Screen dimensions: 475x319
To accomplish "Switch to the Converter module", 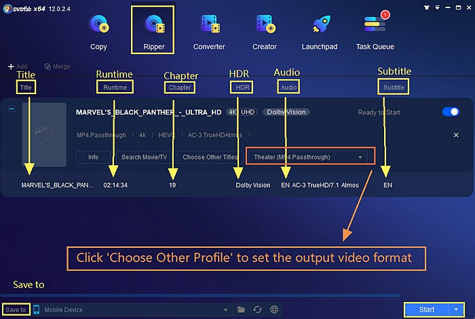I will click(209, 32).
